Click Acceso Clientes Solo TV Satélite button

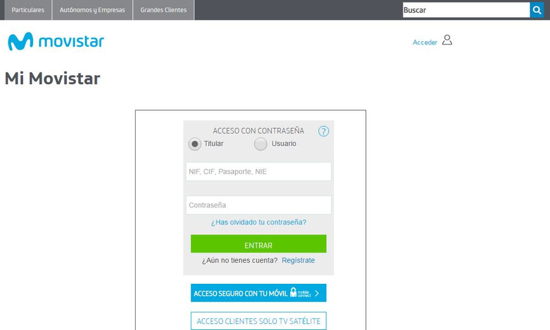[x=258, y=321]
